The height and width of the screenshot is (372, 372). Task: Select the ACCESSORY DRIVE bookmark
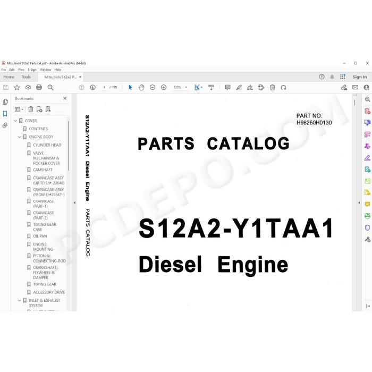pyautogui.click(x=49, y=292)
